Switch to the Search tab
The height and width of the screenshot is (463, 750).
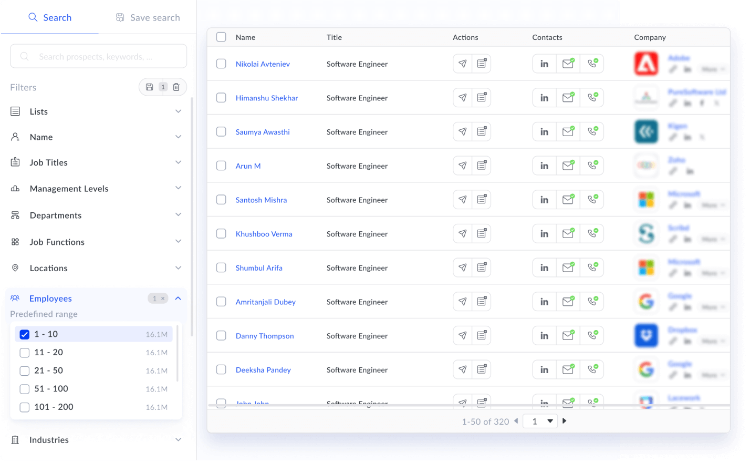[x=50, y=17]
